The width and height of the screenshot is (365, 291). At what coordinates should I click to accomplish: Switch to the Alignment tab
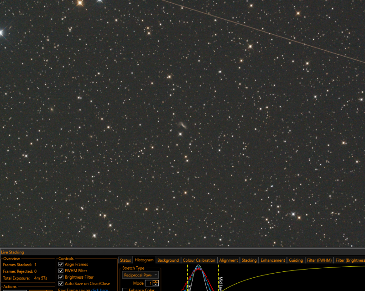pos(229,260)
